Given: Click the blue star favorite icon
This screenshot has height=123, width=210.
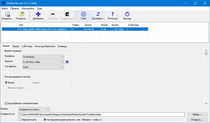Looking at the screenshot, I should coord(67,62).
